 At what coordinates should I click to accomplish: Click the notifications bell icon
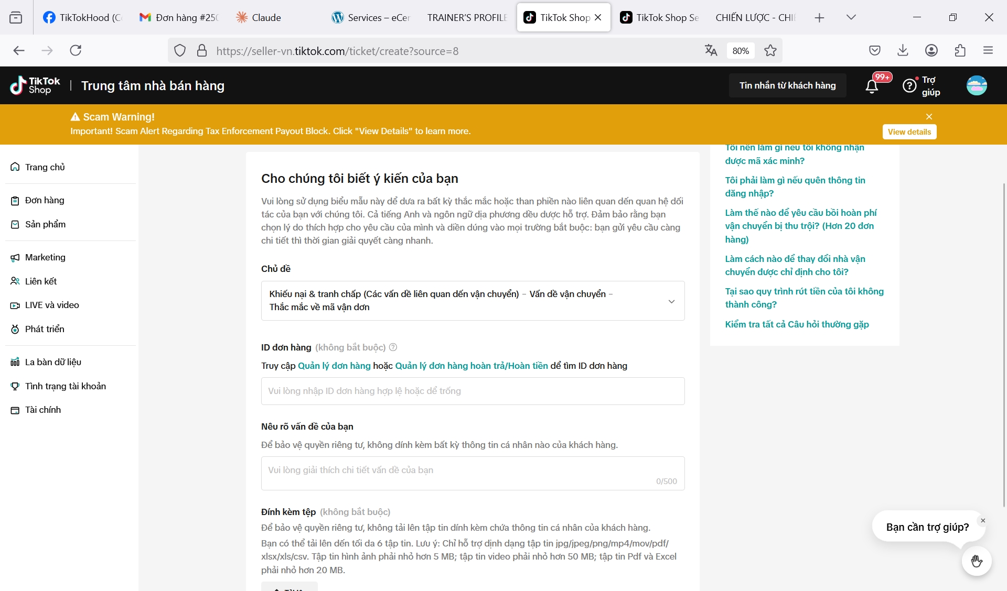pyautogui.click(x=872, y=86)
